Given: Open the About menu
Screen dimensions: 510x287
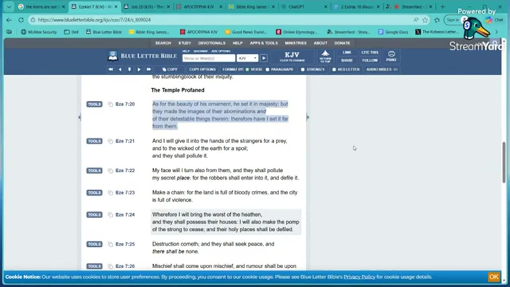Looking at the screenshot, I should point(320,43).
